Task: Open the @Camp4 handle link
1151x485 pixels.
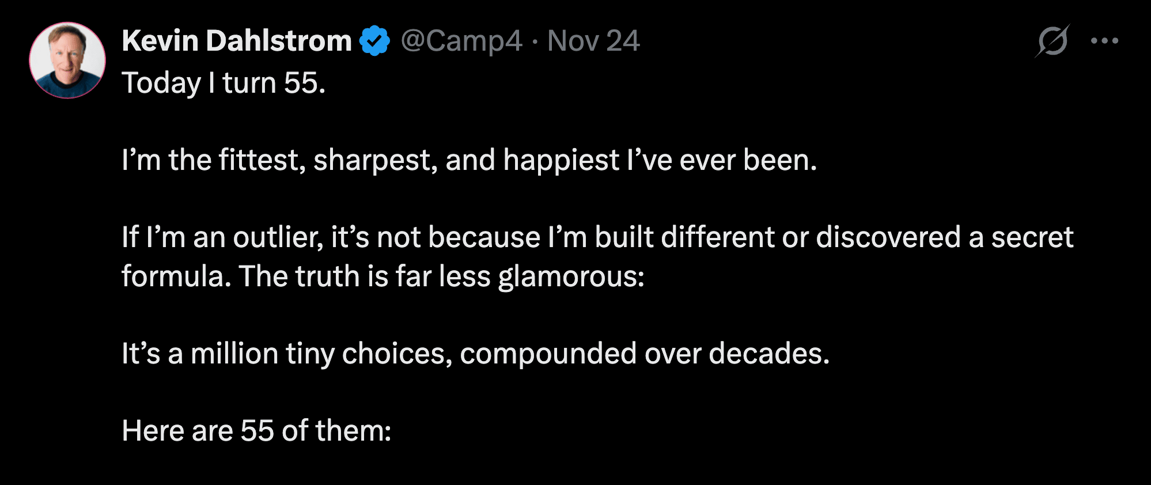Action: pyautogui.click(x=461, y=41)
